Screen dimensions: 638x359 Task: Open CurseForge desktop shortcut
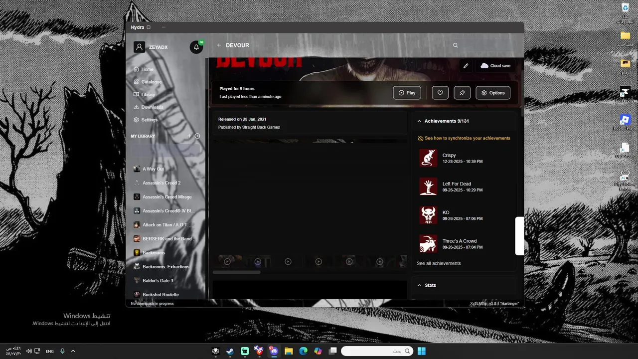click(x=625, y=94)
